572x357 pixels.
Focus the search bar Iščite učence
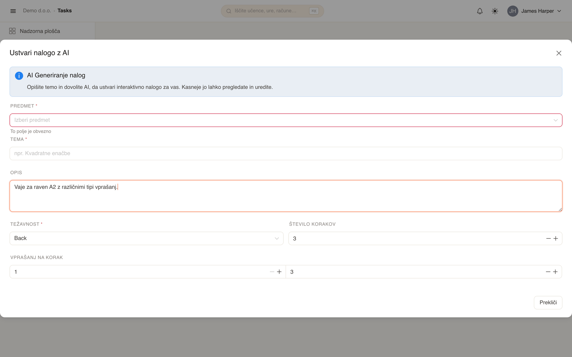point(272,11)
